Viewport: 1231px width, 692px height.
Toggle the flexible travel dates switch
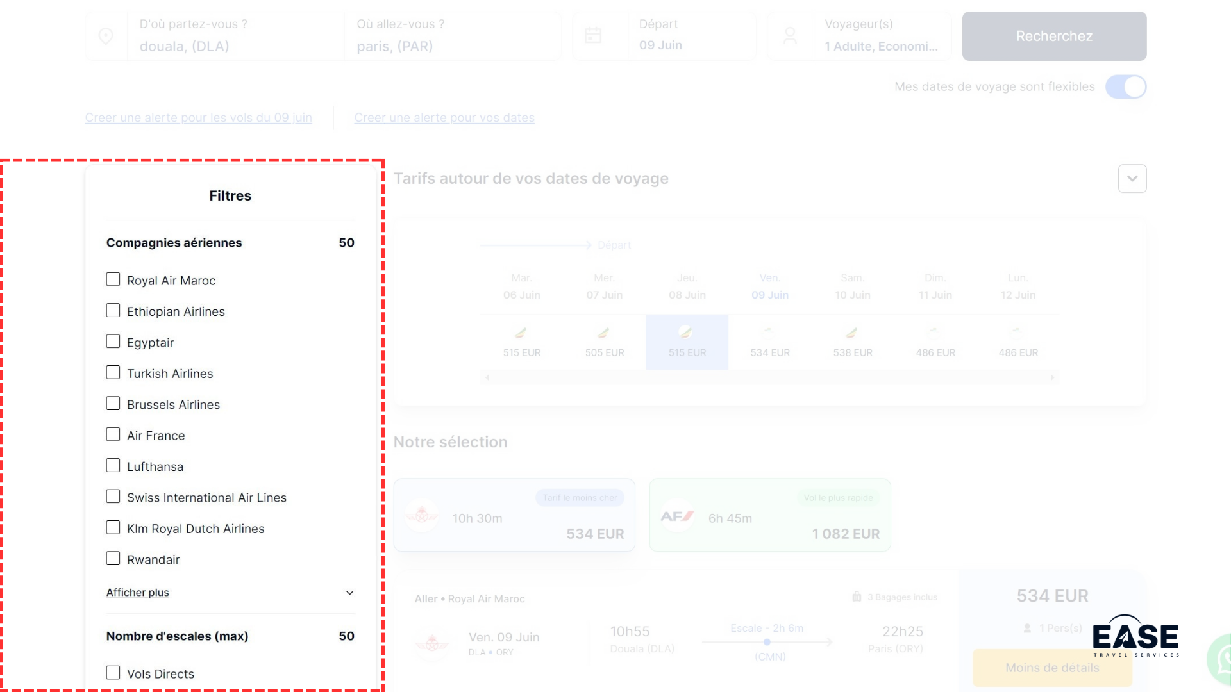click(1125, 87)
